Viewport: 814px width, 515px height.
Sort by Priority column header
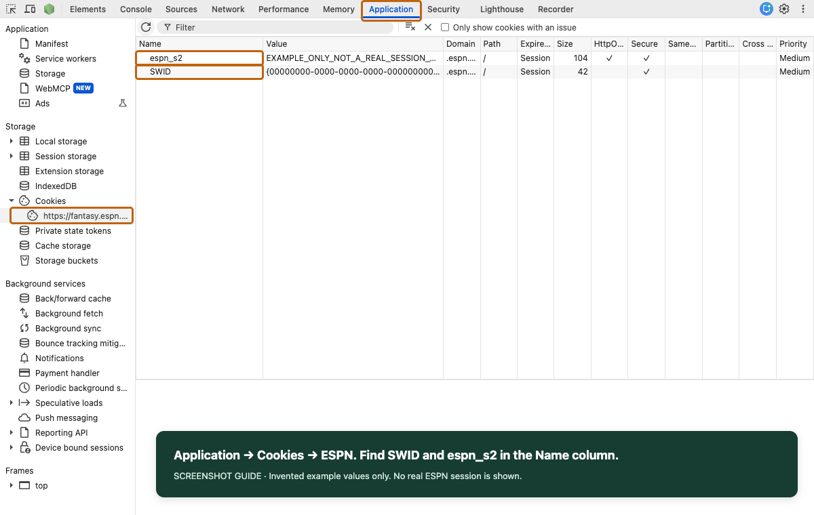[x=794, y=44]
